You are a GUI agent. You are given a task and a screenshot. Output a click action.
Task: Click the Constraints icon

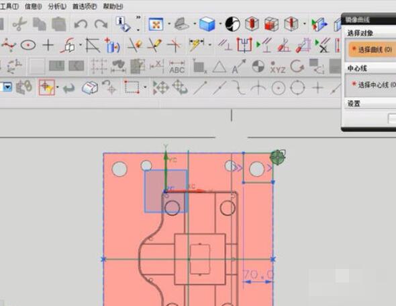[225, 45]
